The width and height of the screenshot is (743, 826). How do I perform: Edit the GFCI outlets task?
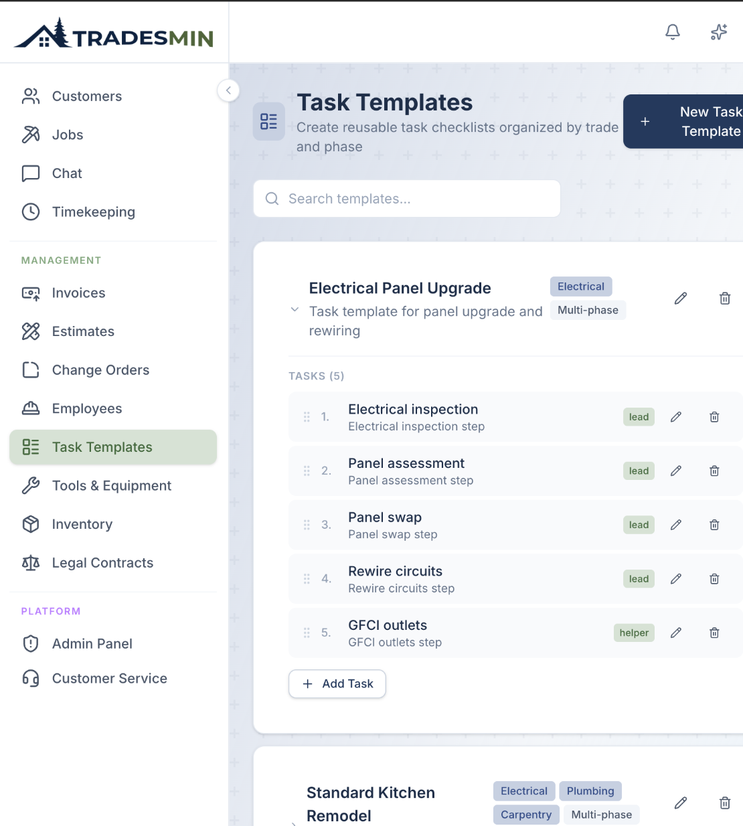[x=676, y=633]
